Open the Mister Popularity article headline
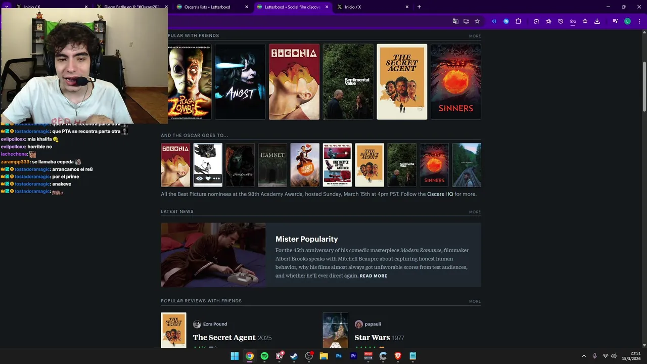This screenshot has width=647, height=364. (x=306, y=239)
